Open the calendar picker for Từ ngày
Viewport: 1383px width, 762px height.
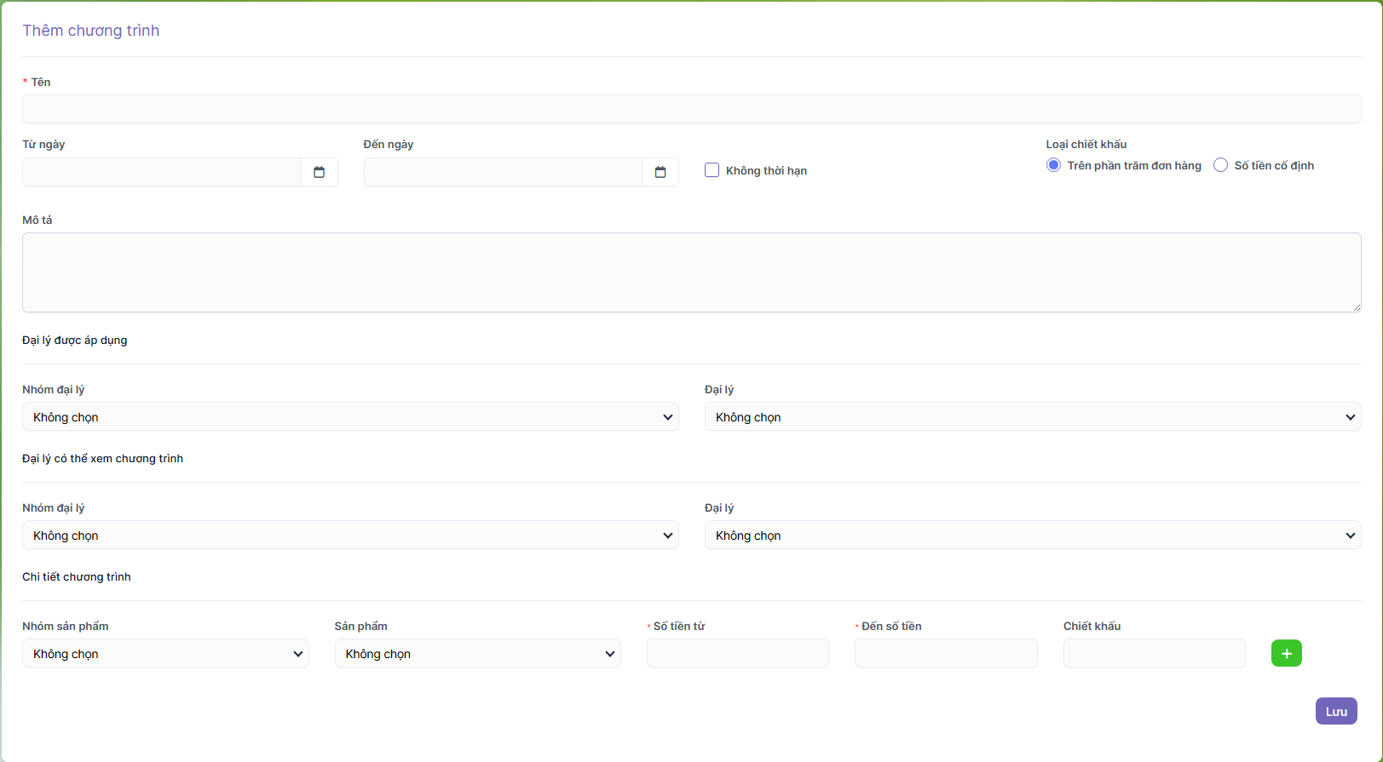click(x=320, y=172)
